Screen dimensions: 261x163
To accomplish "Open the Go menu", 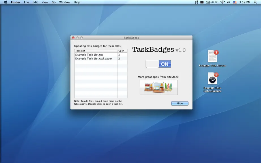I will click(x=54, y=2).
